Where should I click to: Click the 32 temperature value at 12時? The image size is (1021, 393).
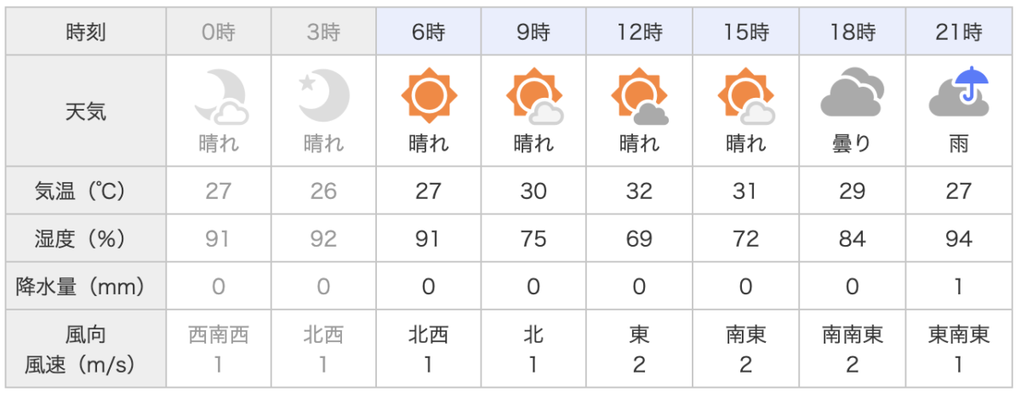point(640,191)
